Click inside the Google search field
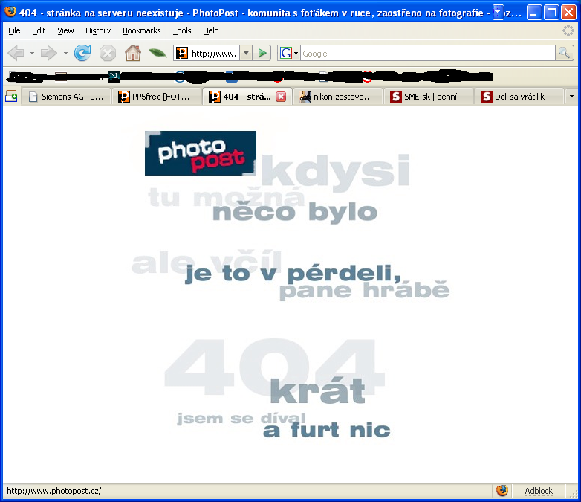This screenshot has height=502, width=581. (426, 53)
